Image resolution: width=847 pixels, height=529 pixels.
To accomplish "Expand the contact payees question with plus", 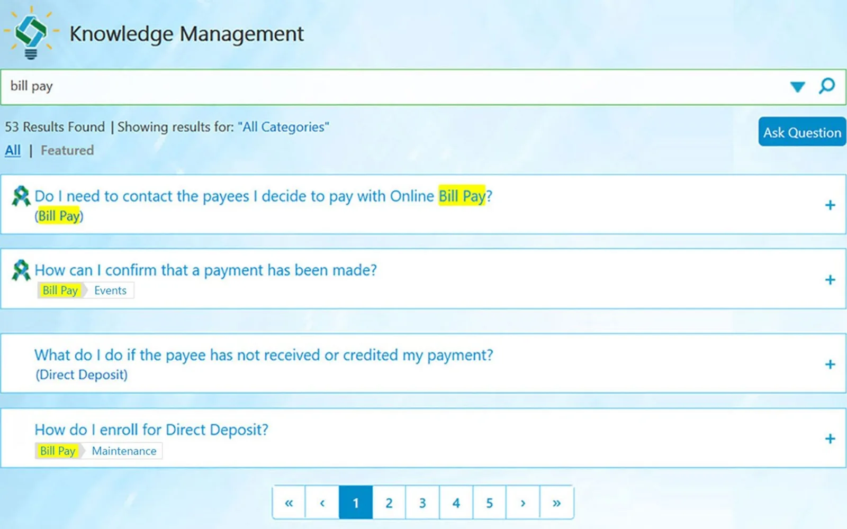I will click(x=830, y=205).
